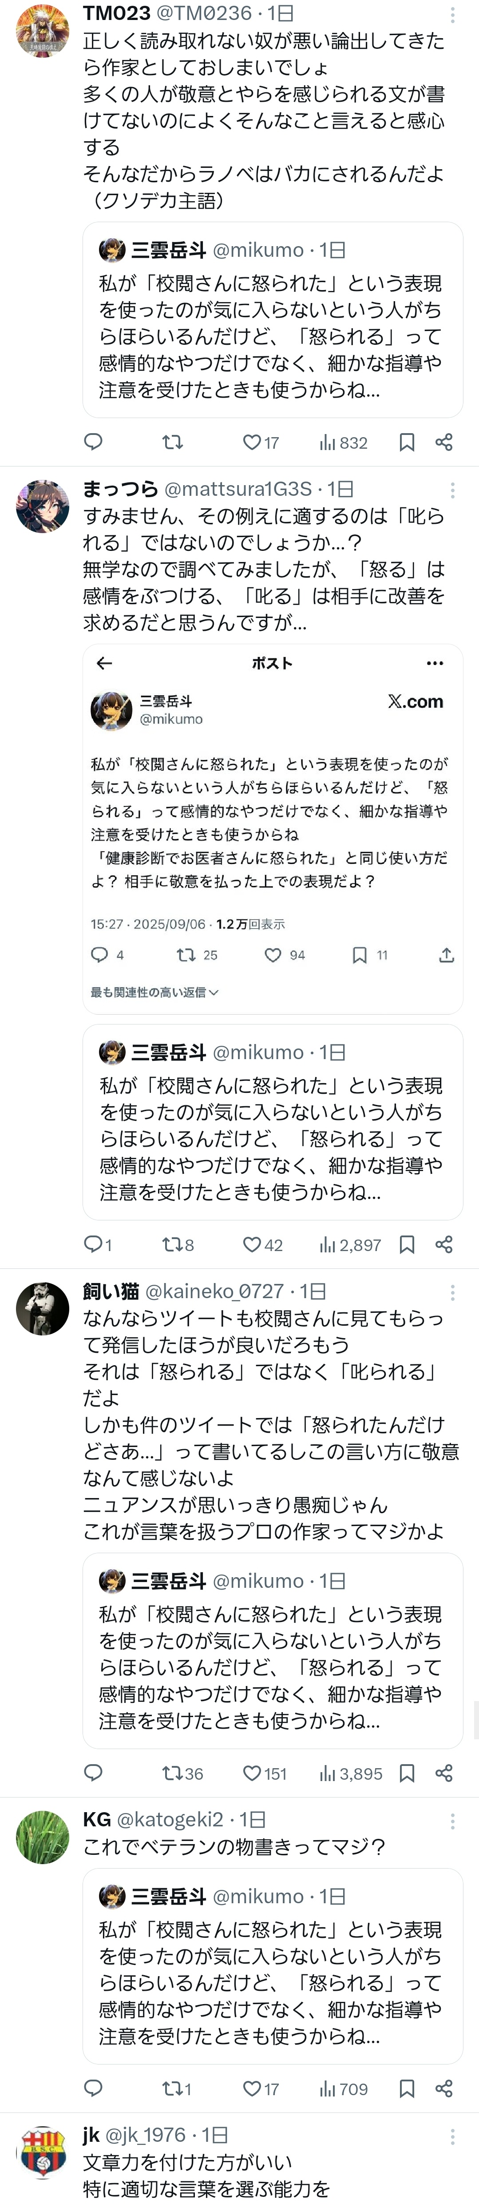Bookmark the TM023 post
Image resolution: width=479 pixels, height=2204 pixels.
[407, 442]
